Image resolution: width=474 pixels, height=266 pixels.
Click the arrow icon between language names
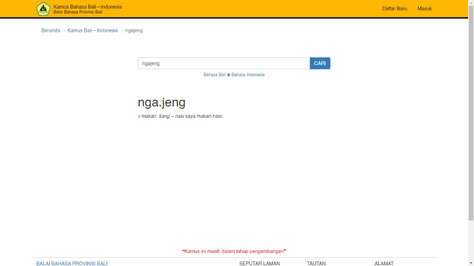point(228,75)
